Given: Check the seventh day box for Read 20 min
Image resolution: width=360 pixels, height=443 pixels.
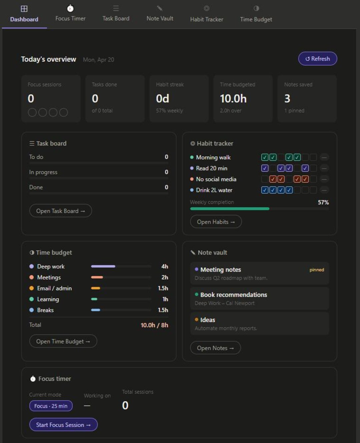Looking at the screenshot, I should (x=313, y=168).
